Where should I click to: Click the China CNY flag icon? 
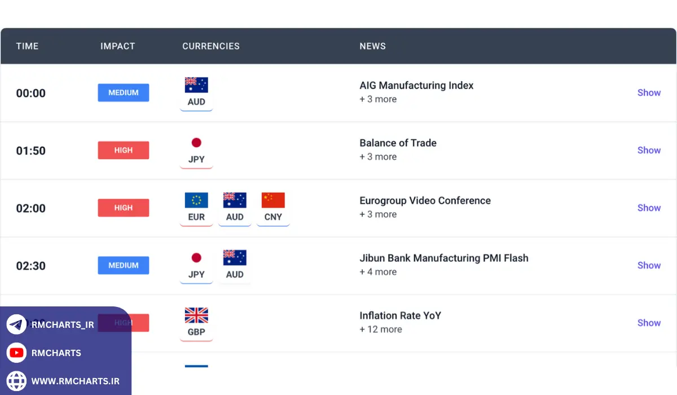click(x=273, y=200)
